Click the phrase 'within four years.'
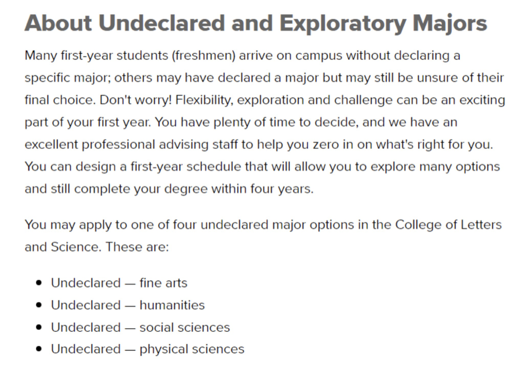 (x=262, y=189)
